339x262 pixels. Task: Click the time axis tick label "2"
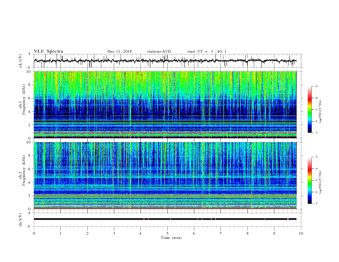click(x=87, y=233)
